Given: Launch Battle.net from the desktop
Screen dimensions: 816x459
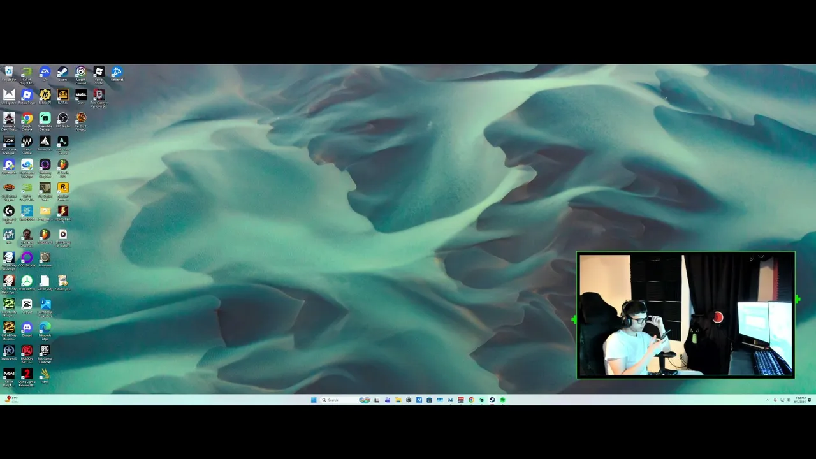Looking at the screenshot, I should [117, 75].
